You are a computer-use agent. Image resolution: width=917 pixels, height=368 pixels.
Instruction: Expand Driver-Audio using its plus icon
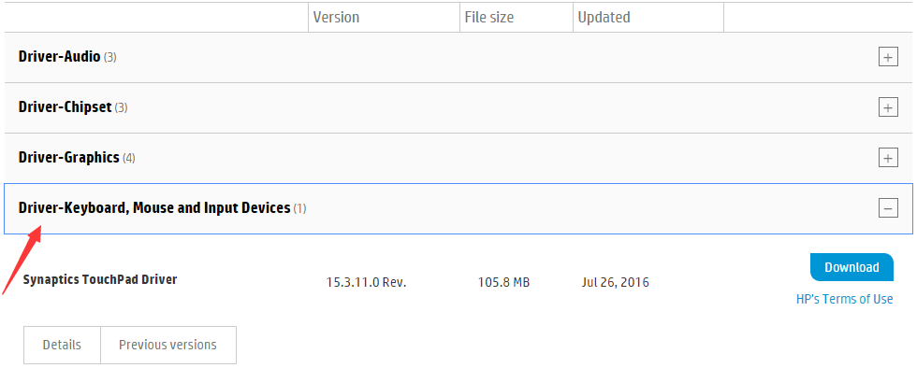(888, 57)
